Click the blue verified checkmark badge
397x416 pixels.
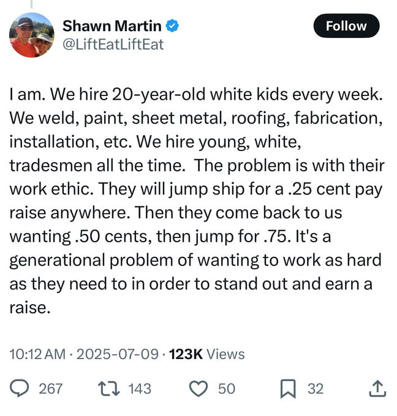point(172,26)
